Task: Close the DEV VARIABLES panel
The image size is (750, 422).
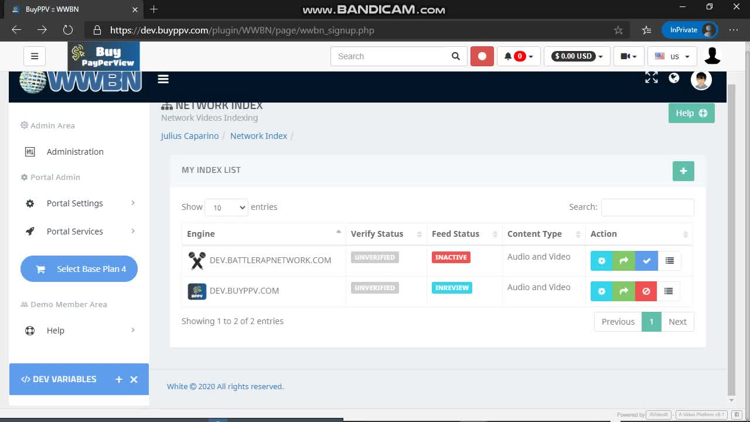Action: pos(134,379)
